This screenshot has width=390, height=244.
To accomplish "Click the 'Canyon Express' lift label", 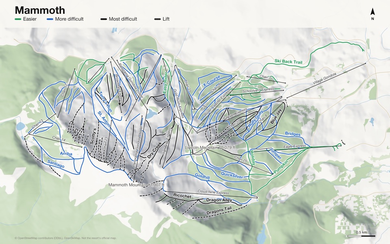I will (x=235, y=114).
